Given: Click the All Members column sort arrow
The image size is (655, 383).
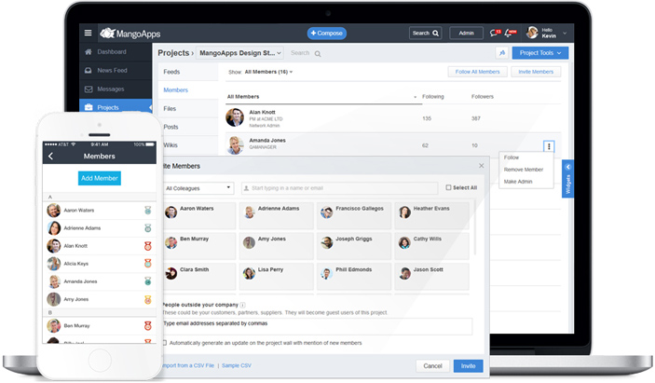Looking at the screenshot, I should tap(415, 97).
